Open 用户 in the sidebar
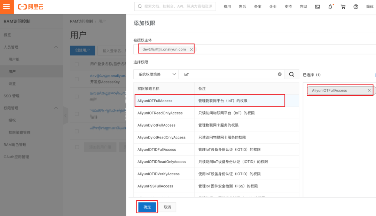 [x=31, y=71]
